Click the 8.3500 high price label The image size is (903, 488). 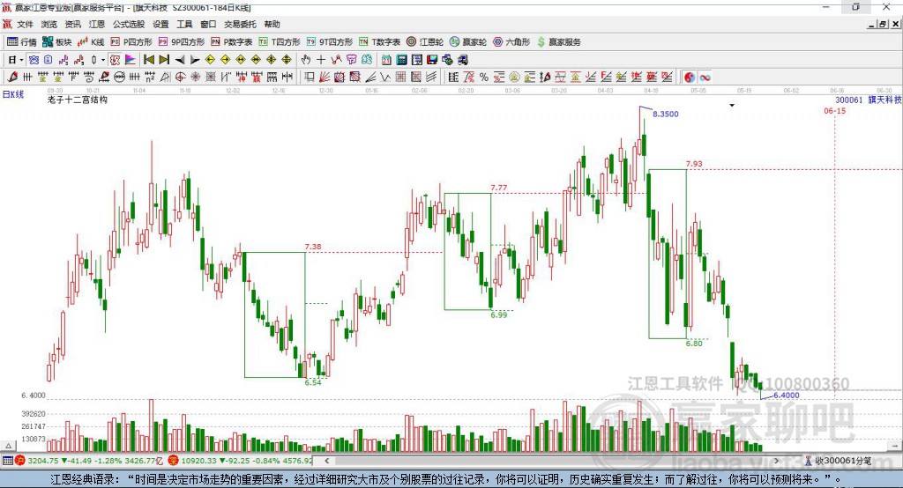pos(665,114)
